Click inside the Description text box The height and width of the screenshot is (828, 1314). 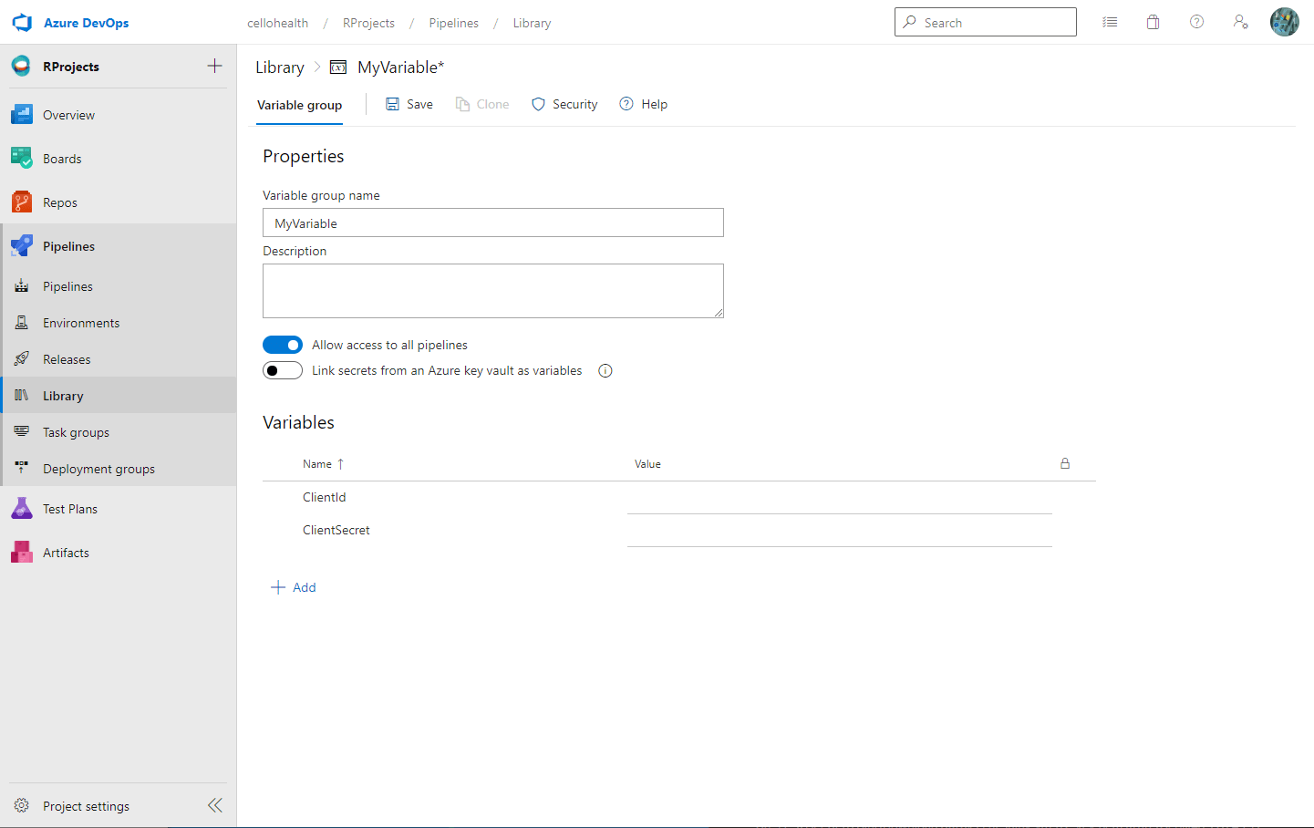(492, 290)
